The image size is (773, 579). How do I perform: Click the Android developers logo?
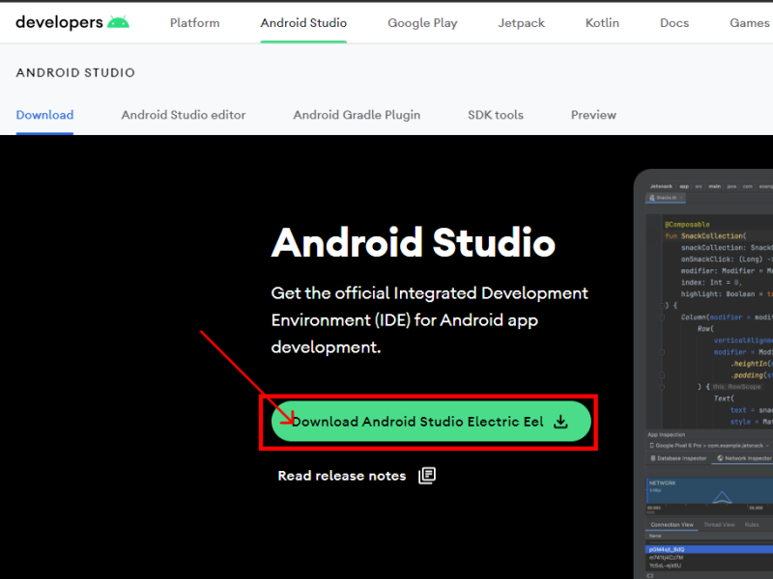click(x=72, y=22)
